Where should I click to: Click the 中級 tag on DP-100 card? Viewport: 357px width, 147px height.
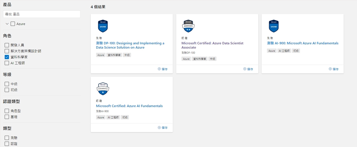pos(127,55)
